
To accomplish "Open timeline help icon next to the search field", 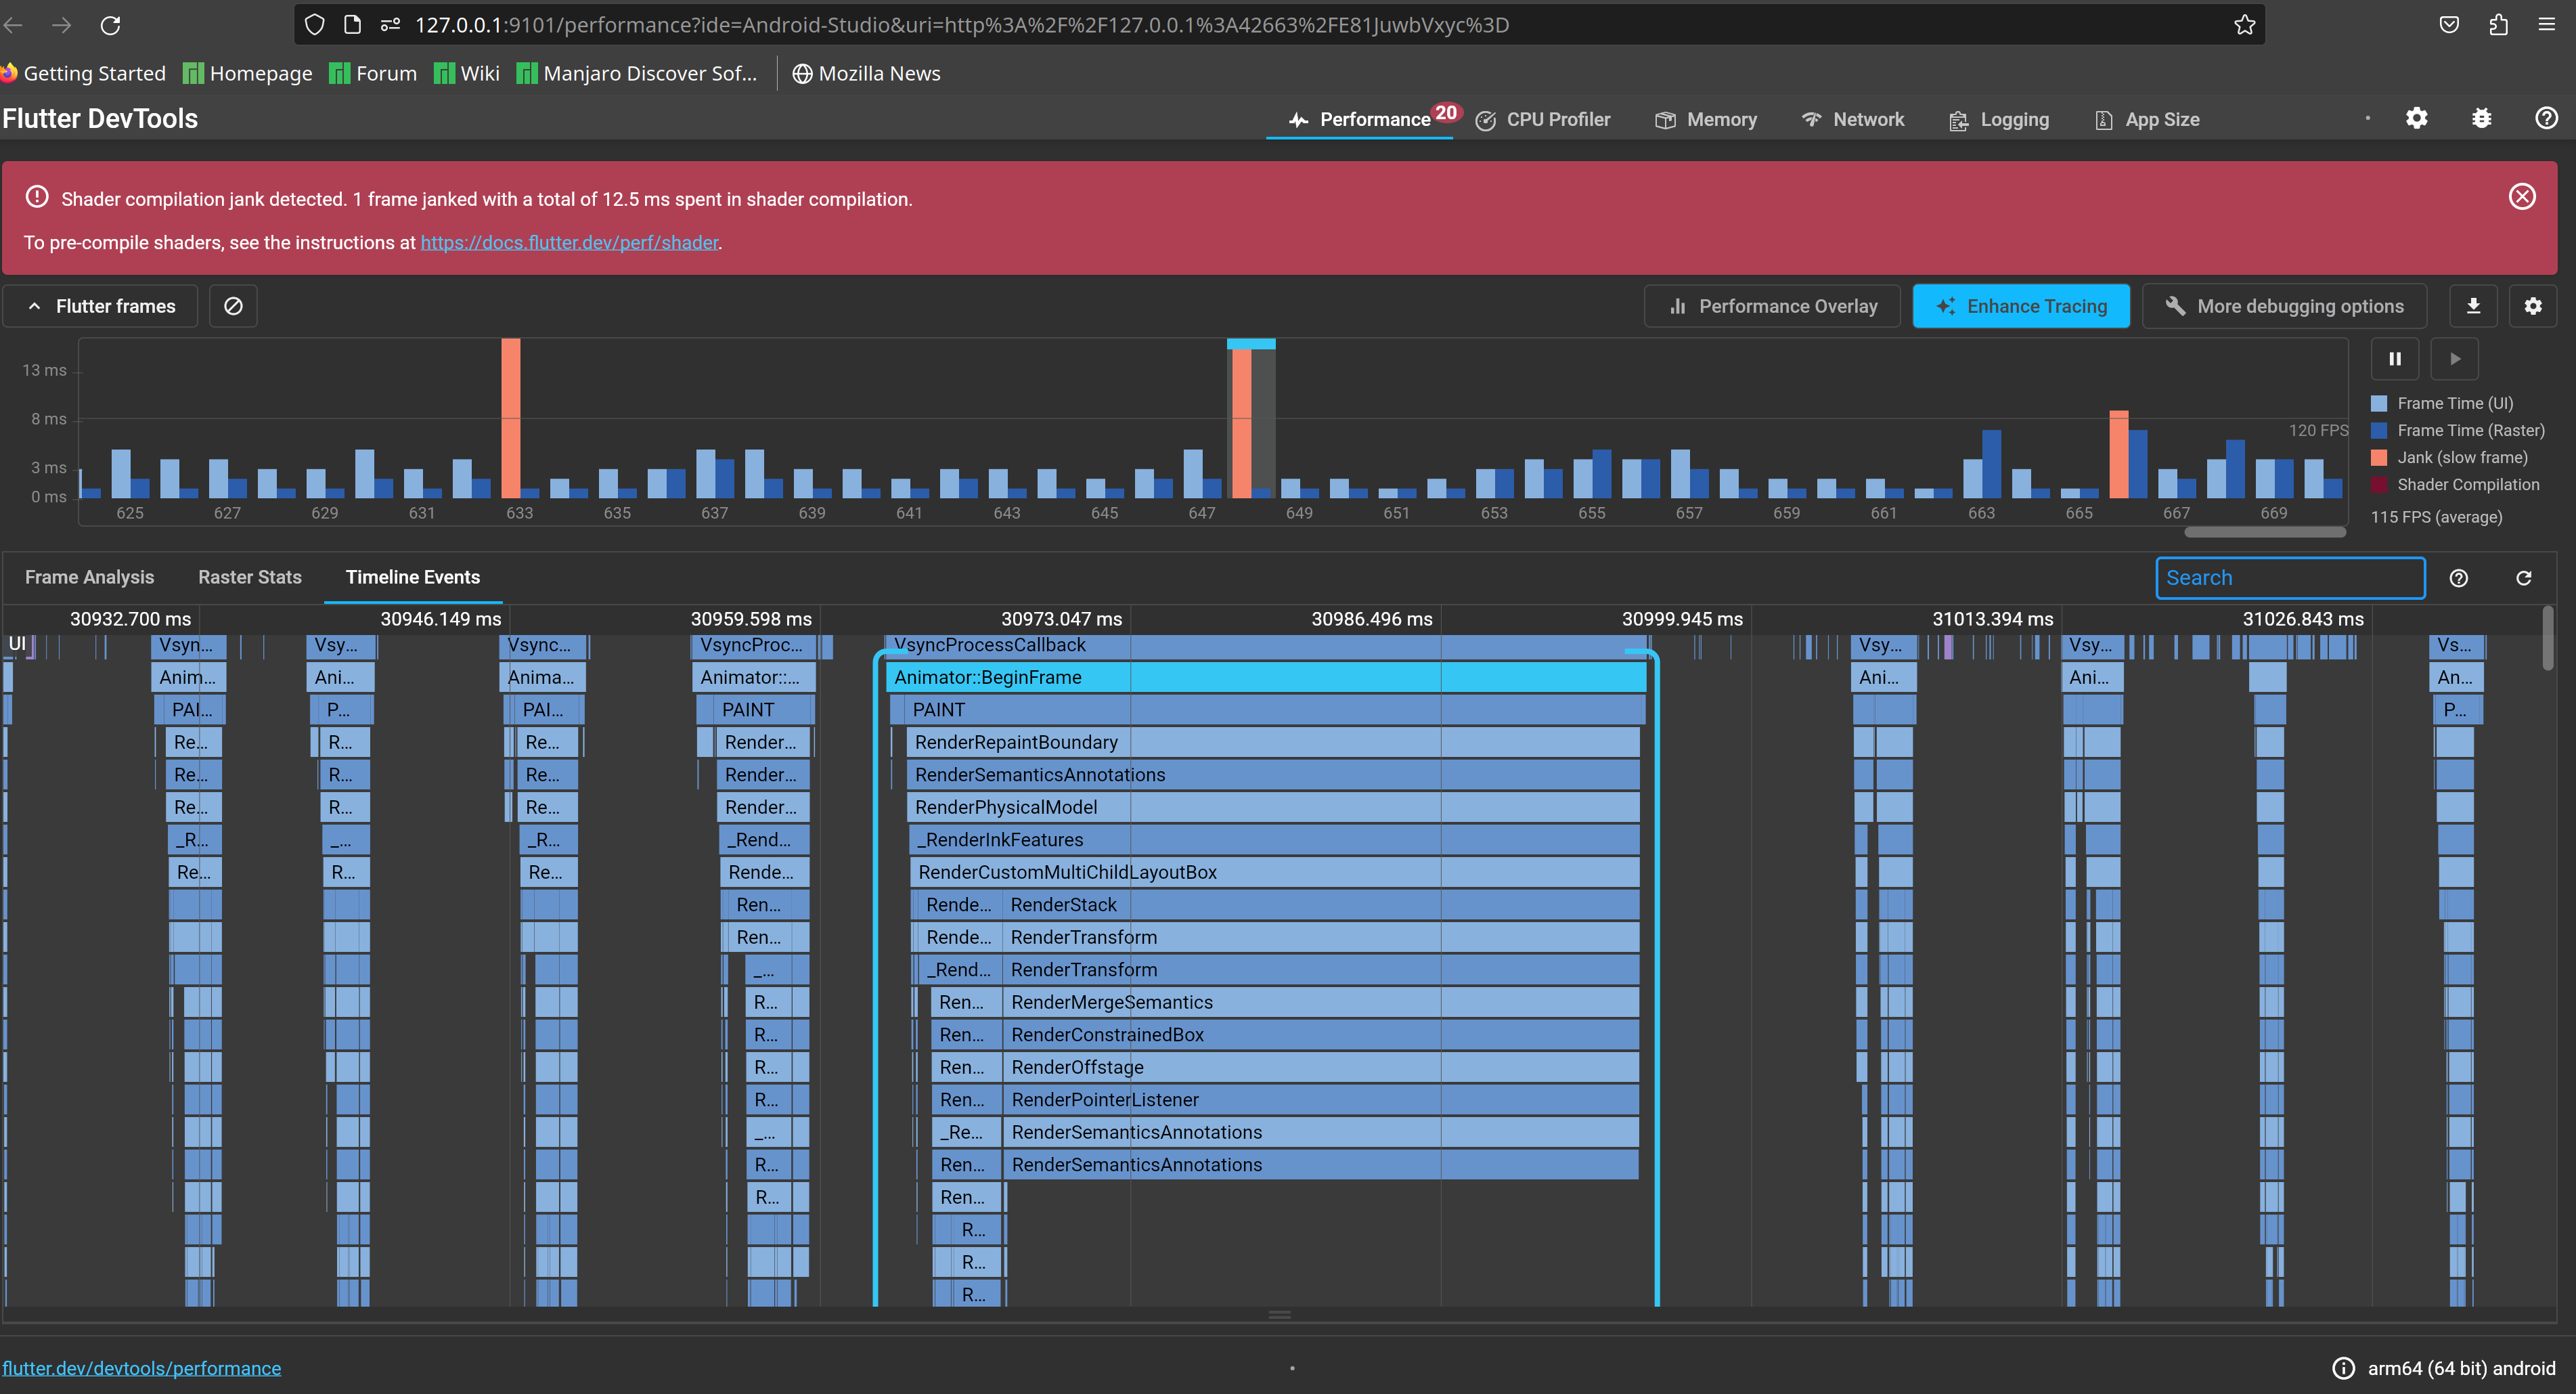I will pyautogui.click(x=2458, y=578).
